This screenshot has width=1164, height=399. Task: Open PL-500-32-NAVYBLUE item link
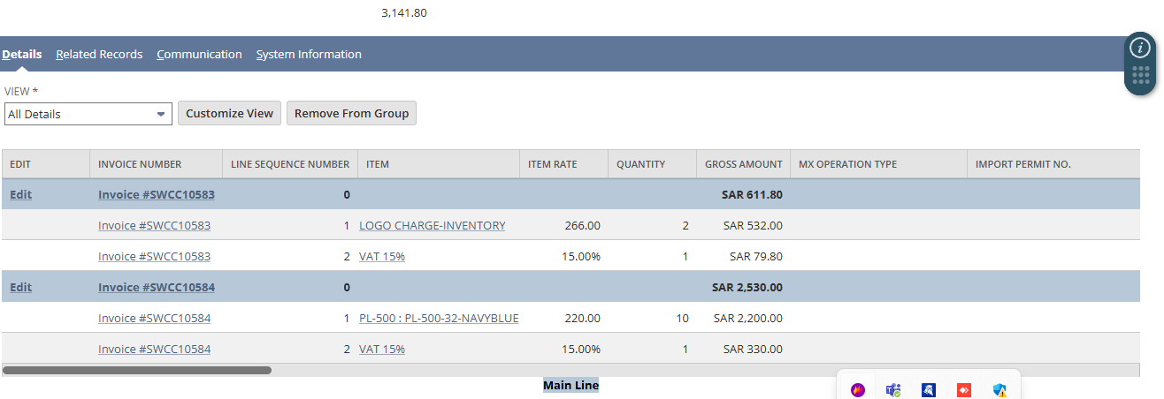(439, 318)
